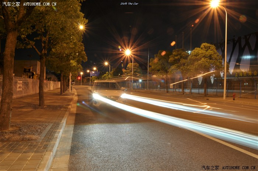Click the red fire hydrant on the sidewalk
This screenshot has height=171, width=258.
click(234, 97)
